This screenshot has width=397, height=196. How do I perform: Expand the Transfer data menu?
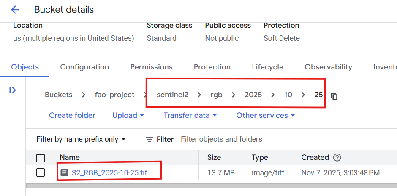tap(190, 115)
